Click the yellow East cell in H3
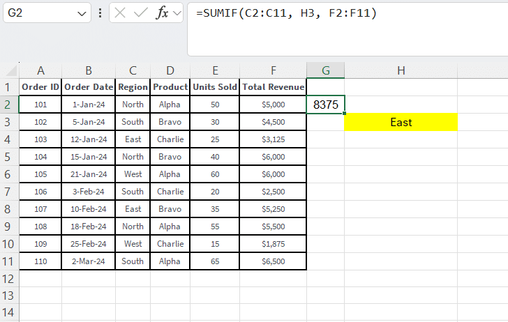The height and width of the screenshot is (322, 508). pos(401,122)
